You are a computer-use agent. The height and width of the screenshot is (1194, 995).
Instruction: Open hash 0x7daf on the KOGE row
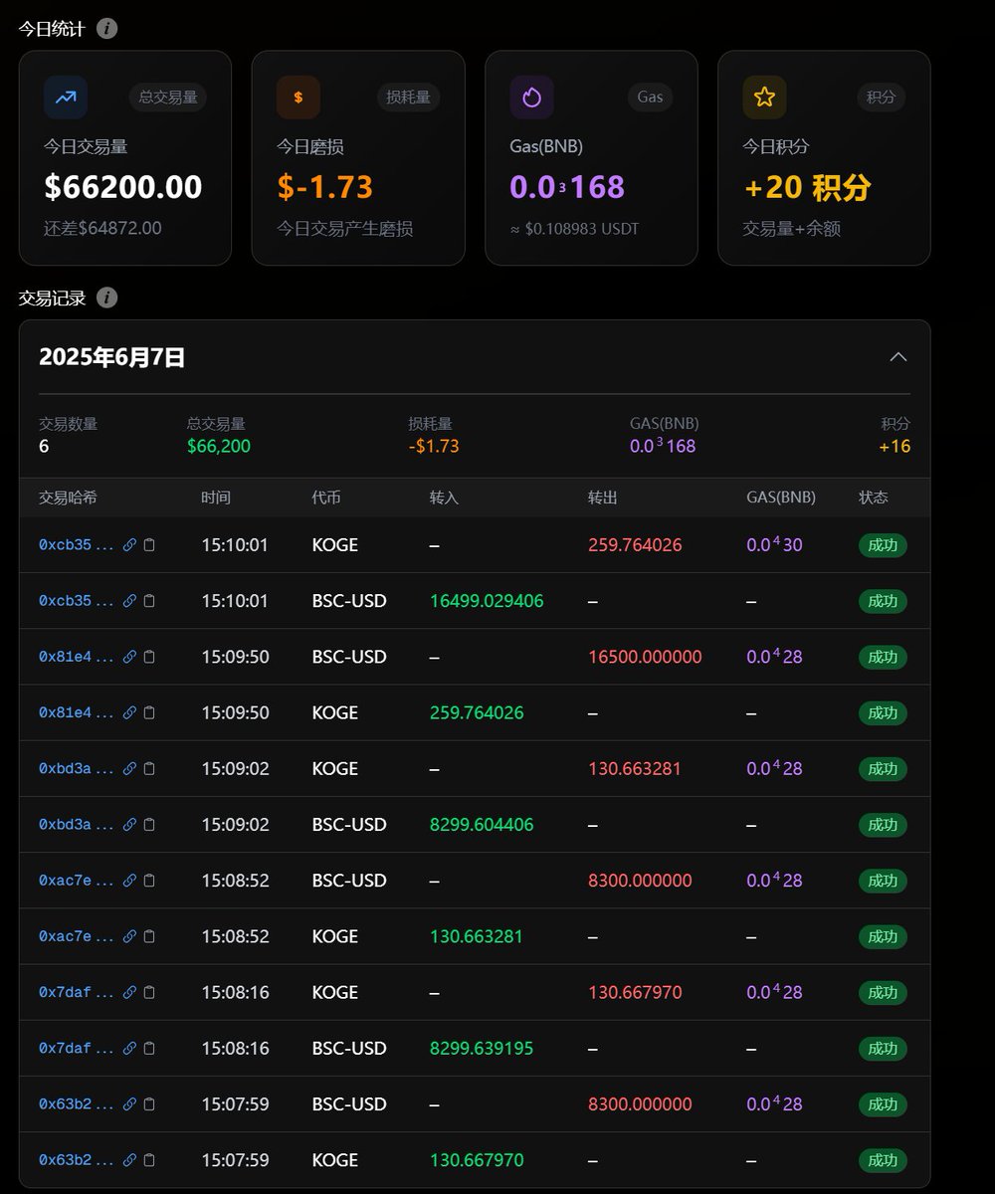77,992
